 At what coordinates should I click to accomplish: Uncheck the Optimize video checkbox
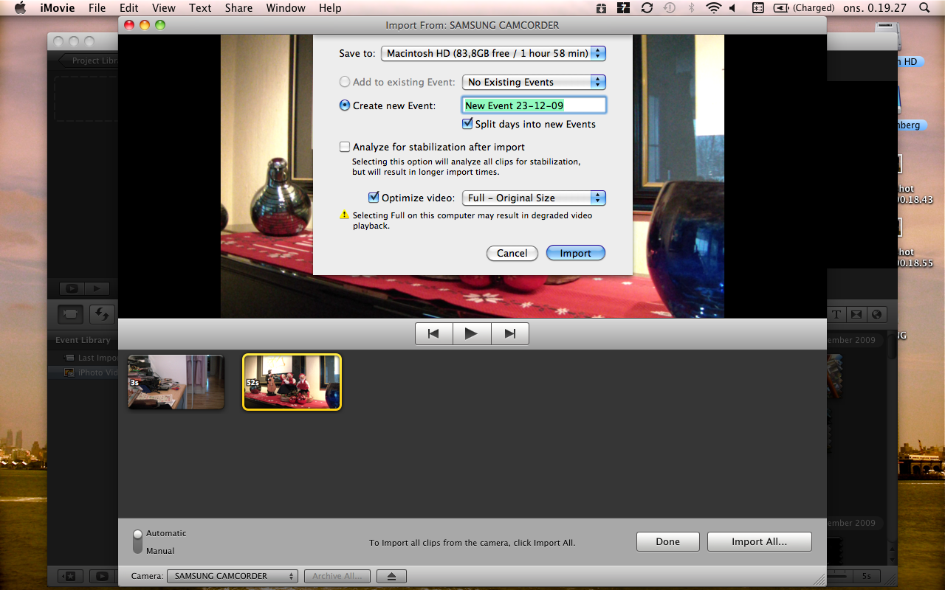pyautogui.click(x=374, y=198)
